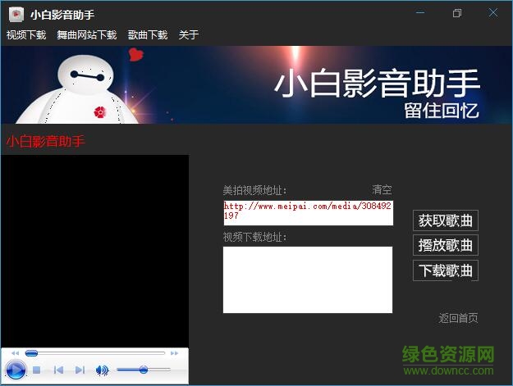Open the 视频下载 menu
The image size is (513, 386).
coord(26,34)
